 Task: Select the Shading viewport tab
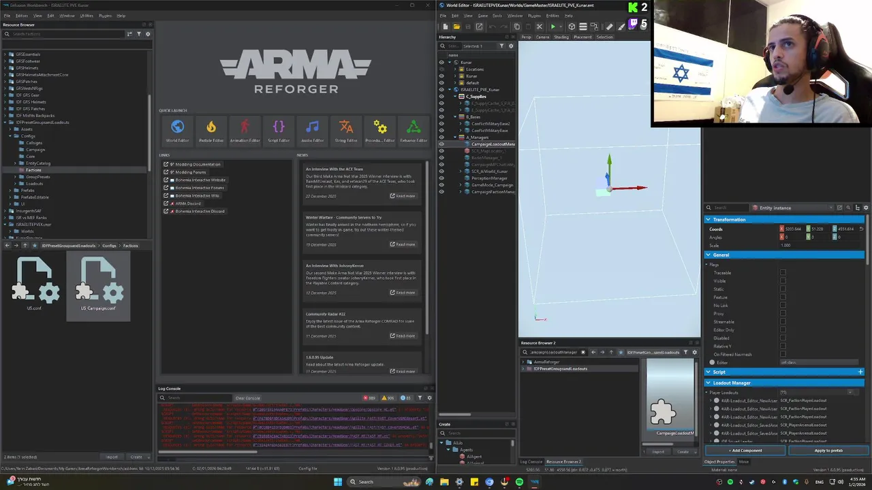click(561, 37)
